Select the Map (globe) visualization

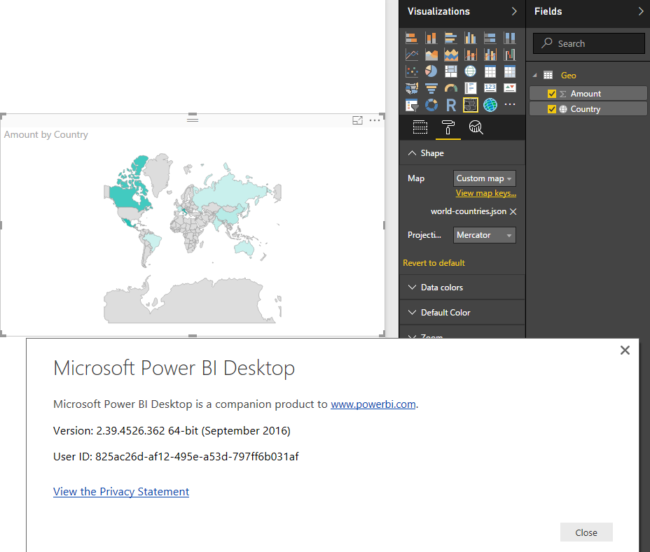coord(471,71)
